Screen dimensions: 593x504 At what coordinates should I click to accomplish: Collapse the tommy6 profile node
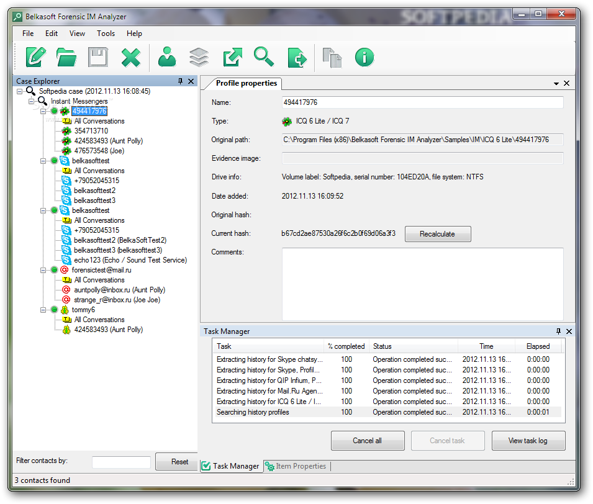pyautogui.click(x=43, y=310)
